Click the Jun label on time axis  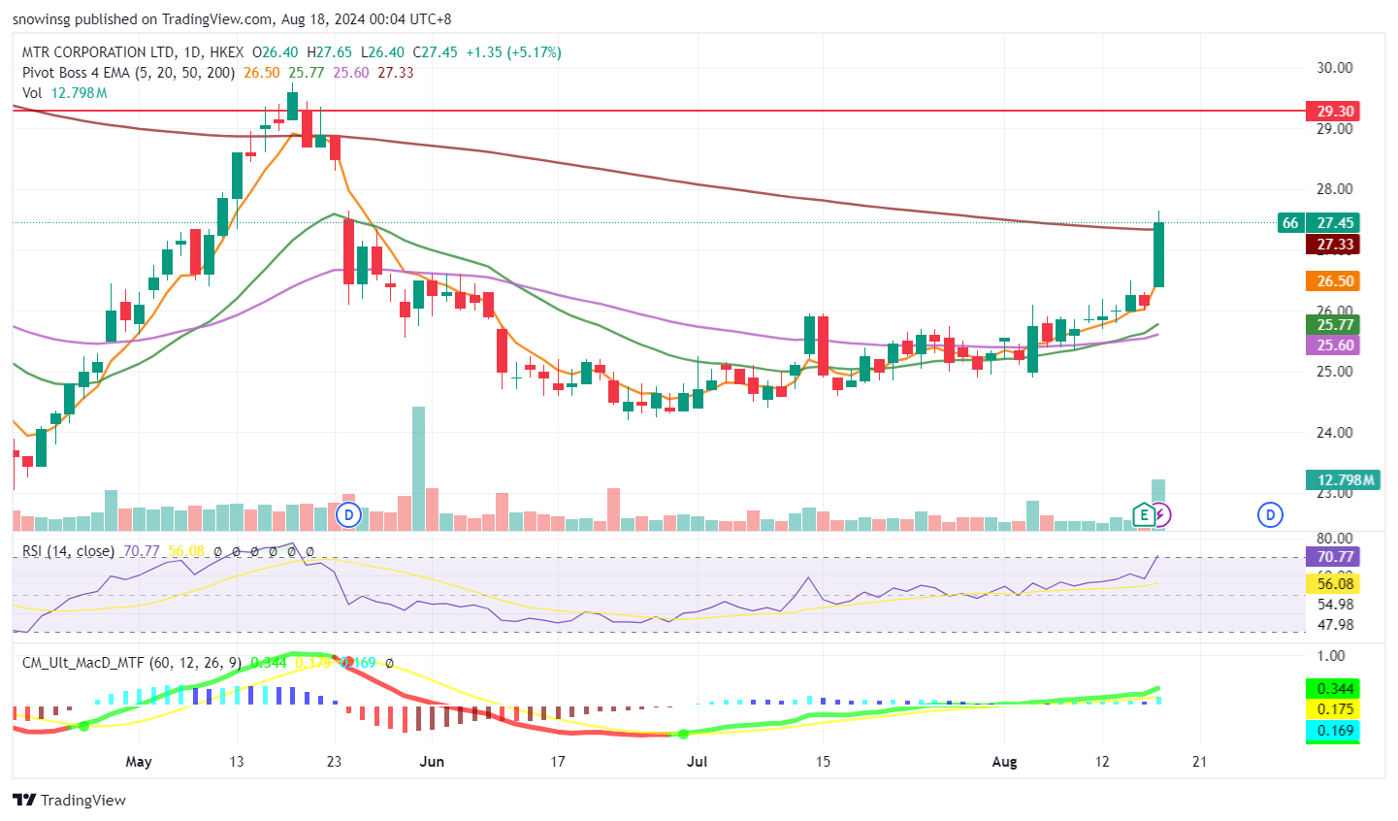(x=432, y=762)
